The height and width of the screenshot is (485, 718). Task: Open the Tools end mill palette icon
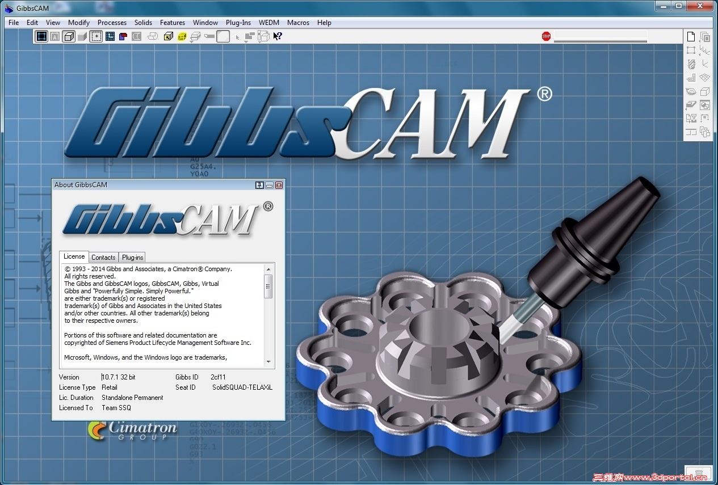pyautogui.click(x=691, y=64)
